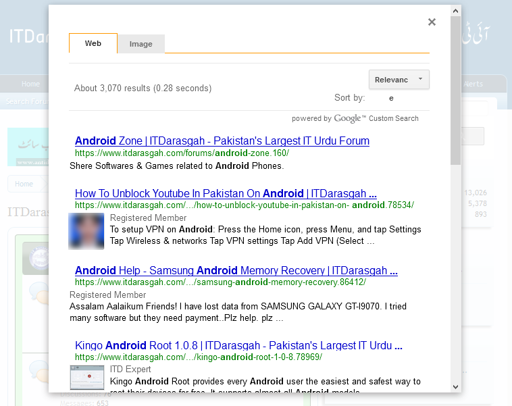
Task: Click the Home breadcrumb in the background page
Action: coord(24,184)
